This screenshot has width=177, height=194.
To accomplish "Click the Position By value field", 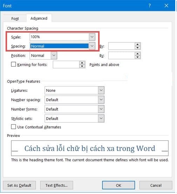I will pos(122,55).
